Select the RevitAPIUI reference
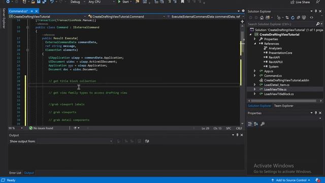325x183 pixels. tap(275, 62)
